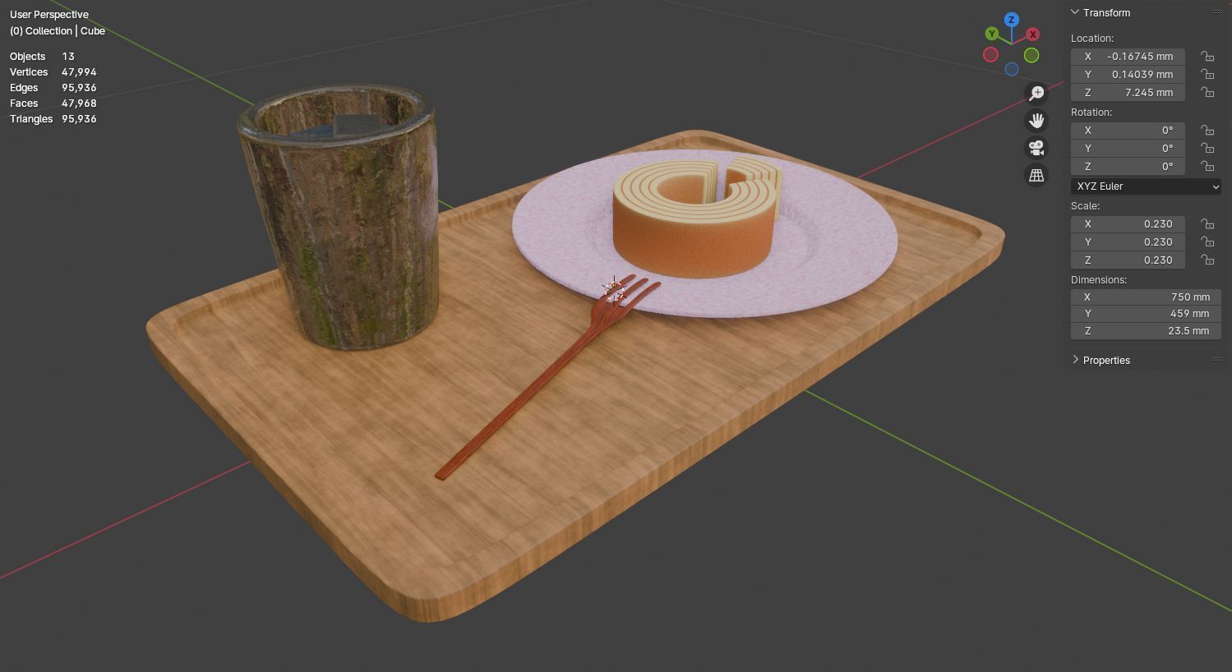Click the Triangles count 95,936
This screenshot has height=672, width=1232.
click(79, 119)
